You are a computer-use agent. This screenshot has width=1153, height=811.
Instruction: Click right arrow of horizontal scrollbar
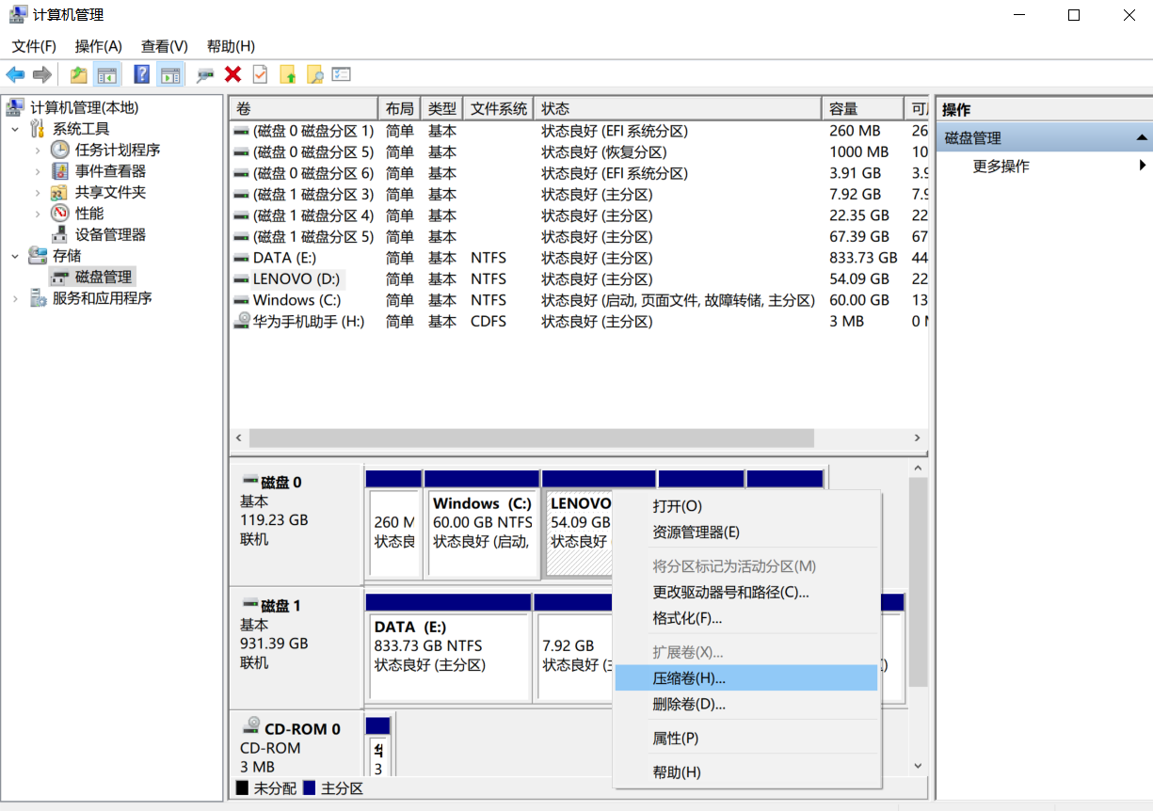(918, 438)
